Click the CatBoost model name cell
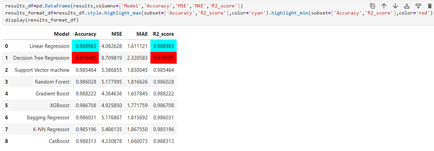 click(59, 141)
